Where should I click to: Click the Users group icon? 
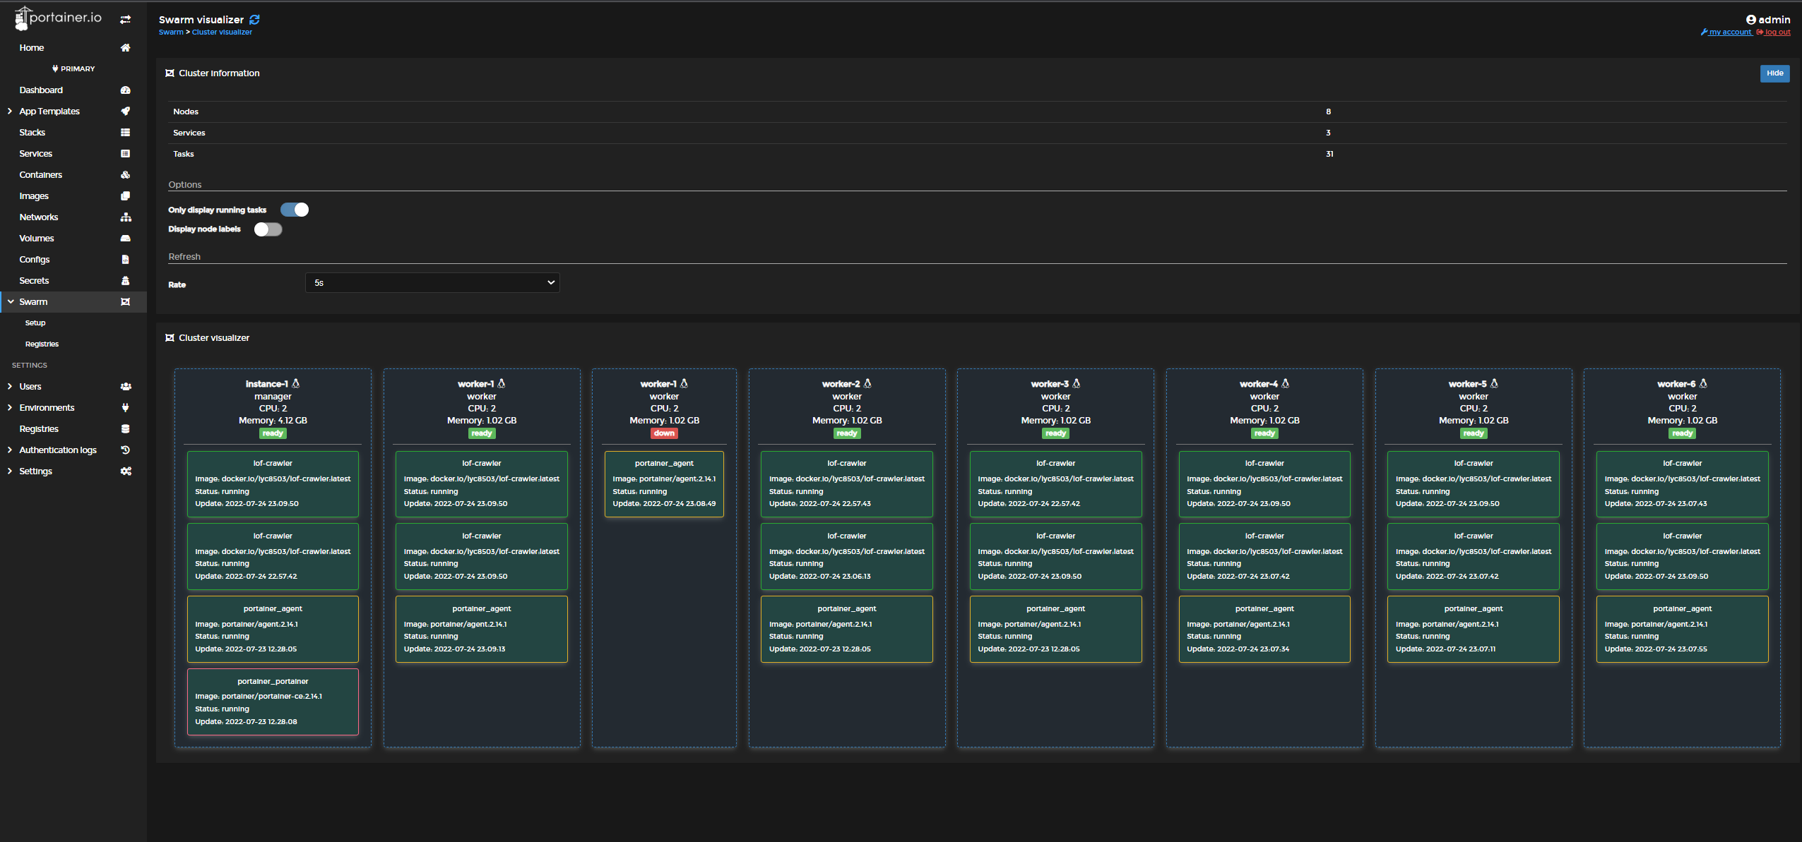[125, 387]
